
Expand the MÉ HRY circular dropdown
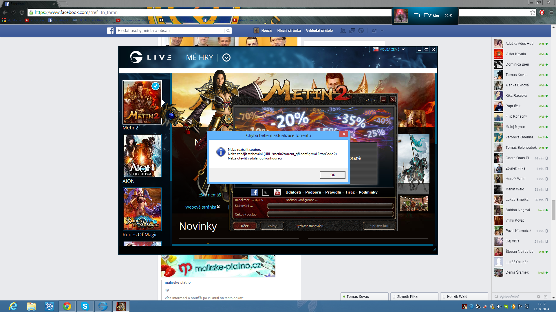pyautogui.click(x=226, y=57)
